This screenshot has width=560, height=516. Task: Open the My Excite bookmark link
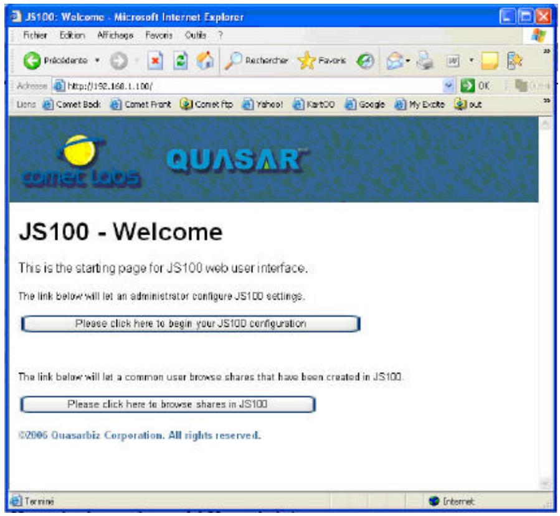tap(420, 105)
